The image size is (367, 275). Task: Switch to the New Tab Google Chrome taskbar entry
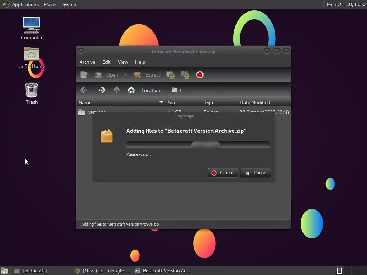point(102,271)
